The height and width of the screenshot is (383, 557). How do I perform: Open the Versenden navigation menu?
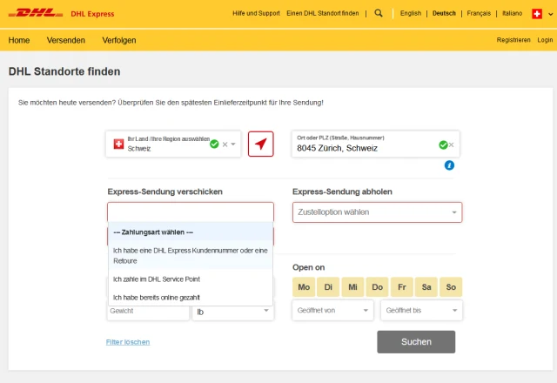tap(65, 40)
